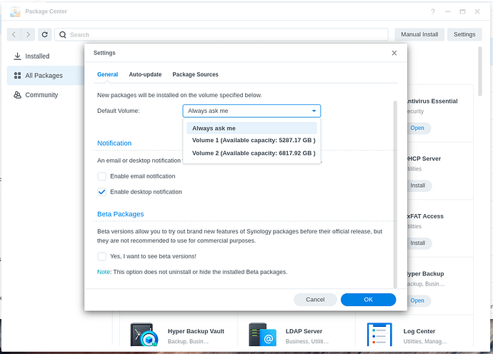Disable desktop notification checkbox

(102, 192)
